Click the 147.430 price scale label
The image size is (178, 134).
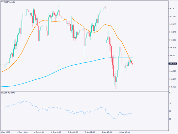(x=172, y=24)
